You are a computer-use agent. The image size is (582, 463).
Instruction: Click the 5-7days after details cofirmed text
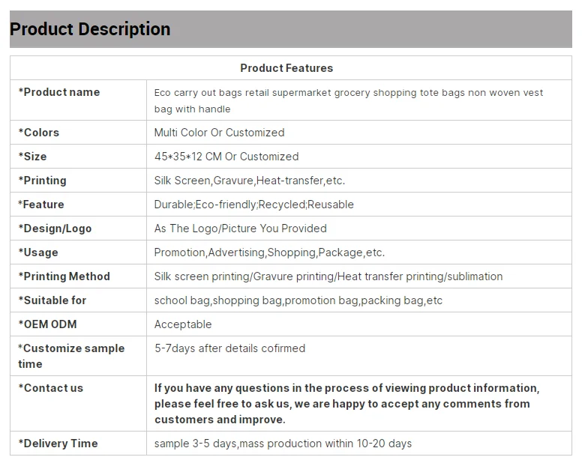tap(229, 348)
